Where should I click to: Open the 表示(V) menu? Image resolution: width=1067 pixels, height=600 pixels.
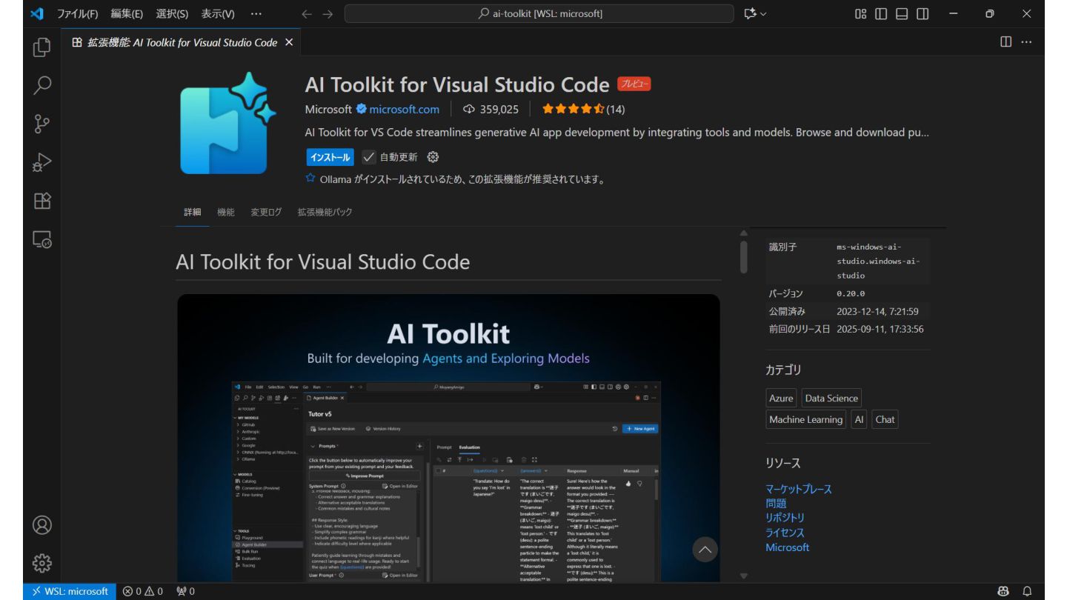coord(218,13)
